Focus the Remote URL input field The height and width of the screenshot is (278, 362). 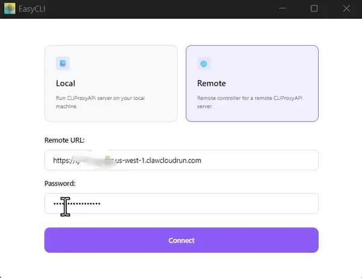181,161
